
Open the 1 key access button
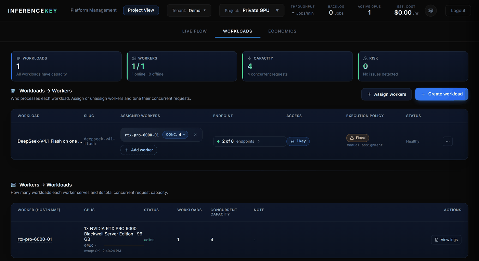[x=298, y=141]
